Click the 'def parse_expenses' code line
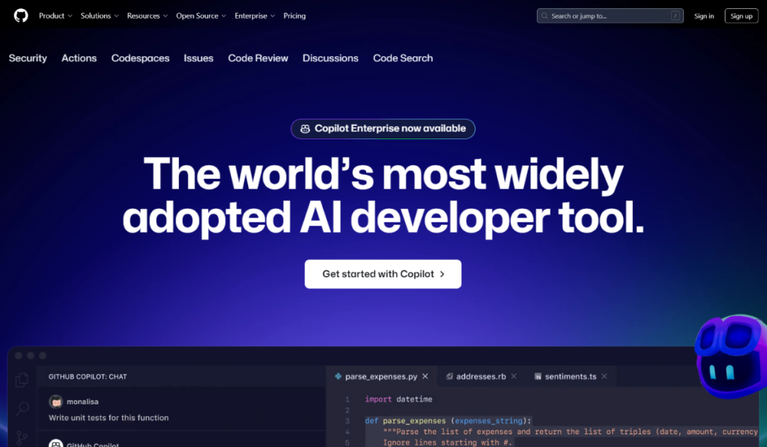The width and height of the screenshot is (767, 447). point(448,421)
